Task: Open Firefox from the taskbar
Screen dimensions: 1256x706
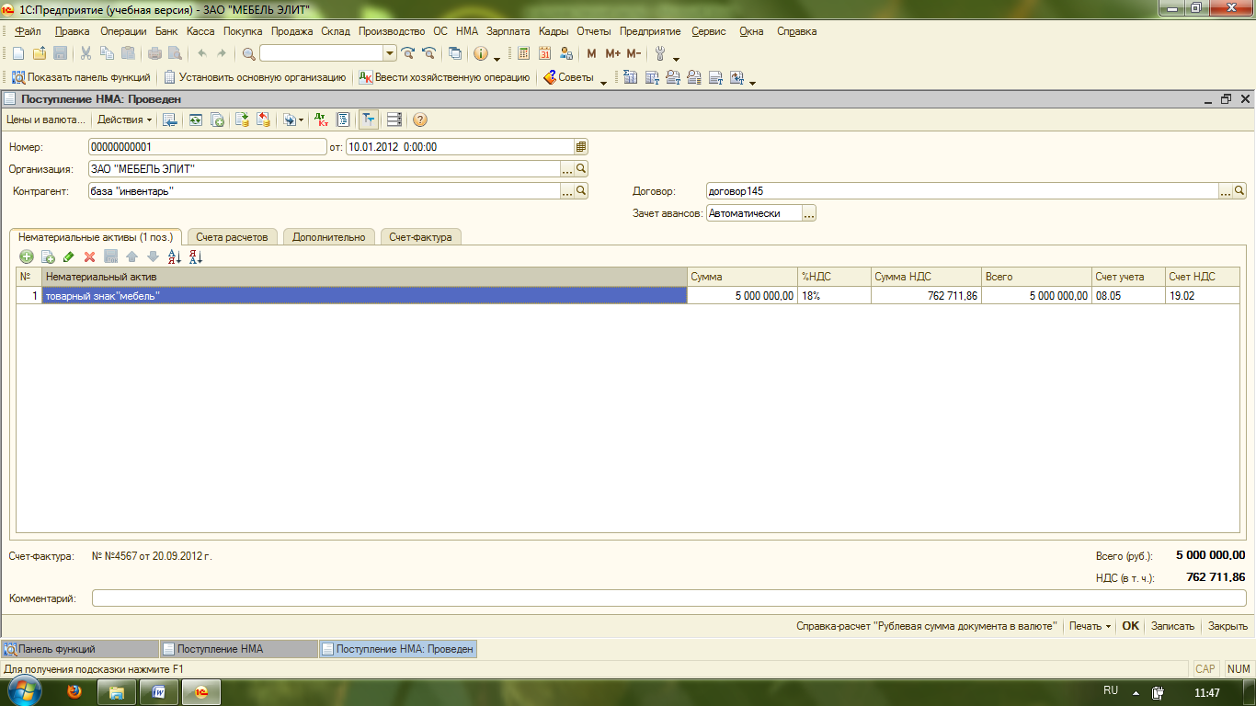Action: coord(74,691)
